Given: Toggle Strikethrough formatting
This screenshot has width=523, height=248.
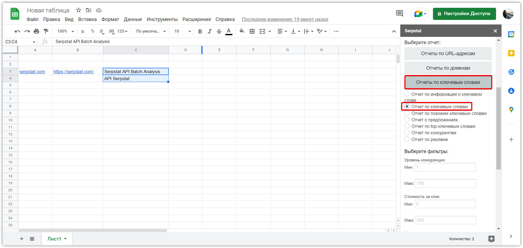Looking at the screenshot, I should (219, 31).
